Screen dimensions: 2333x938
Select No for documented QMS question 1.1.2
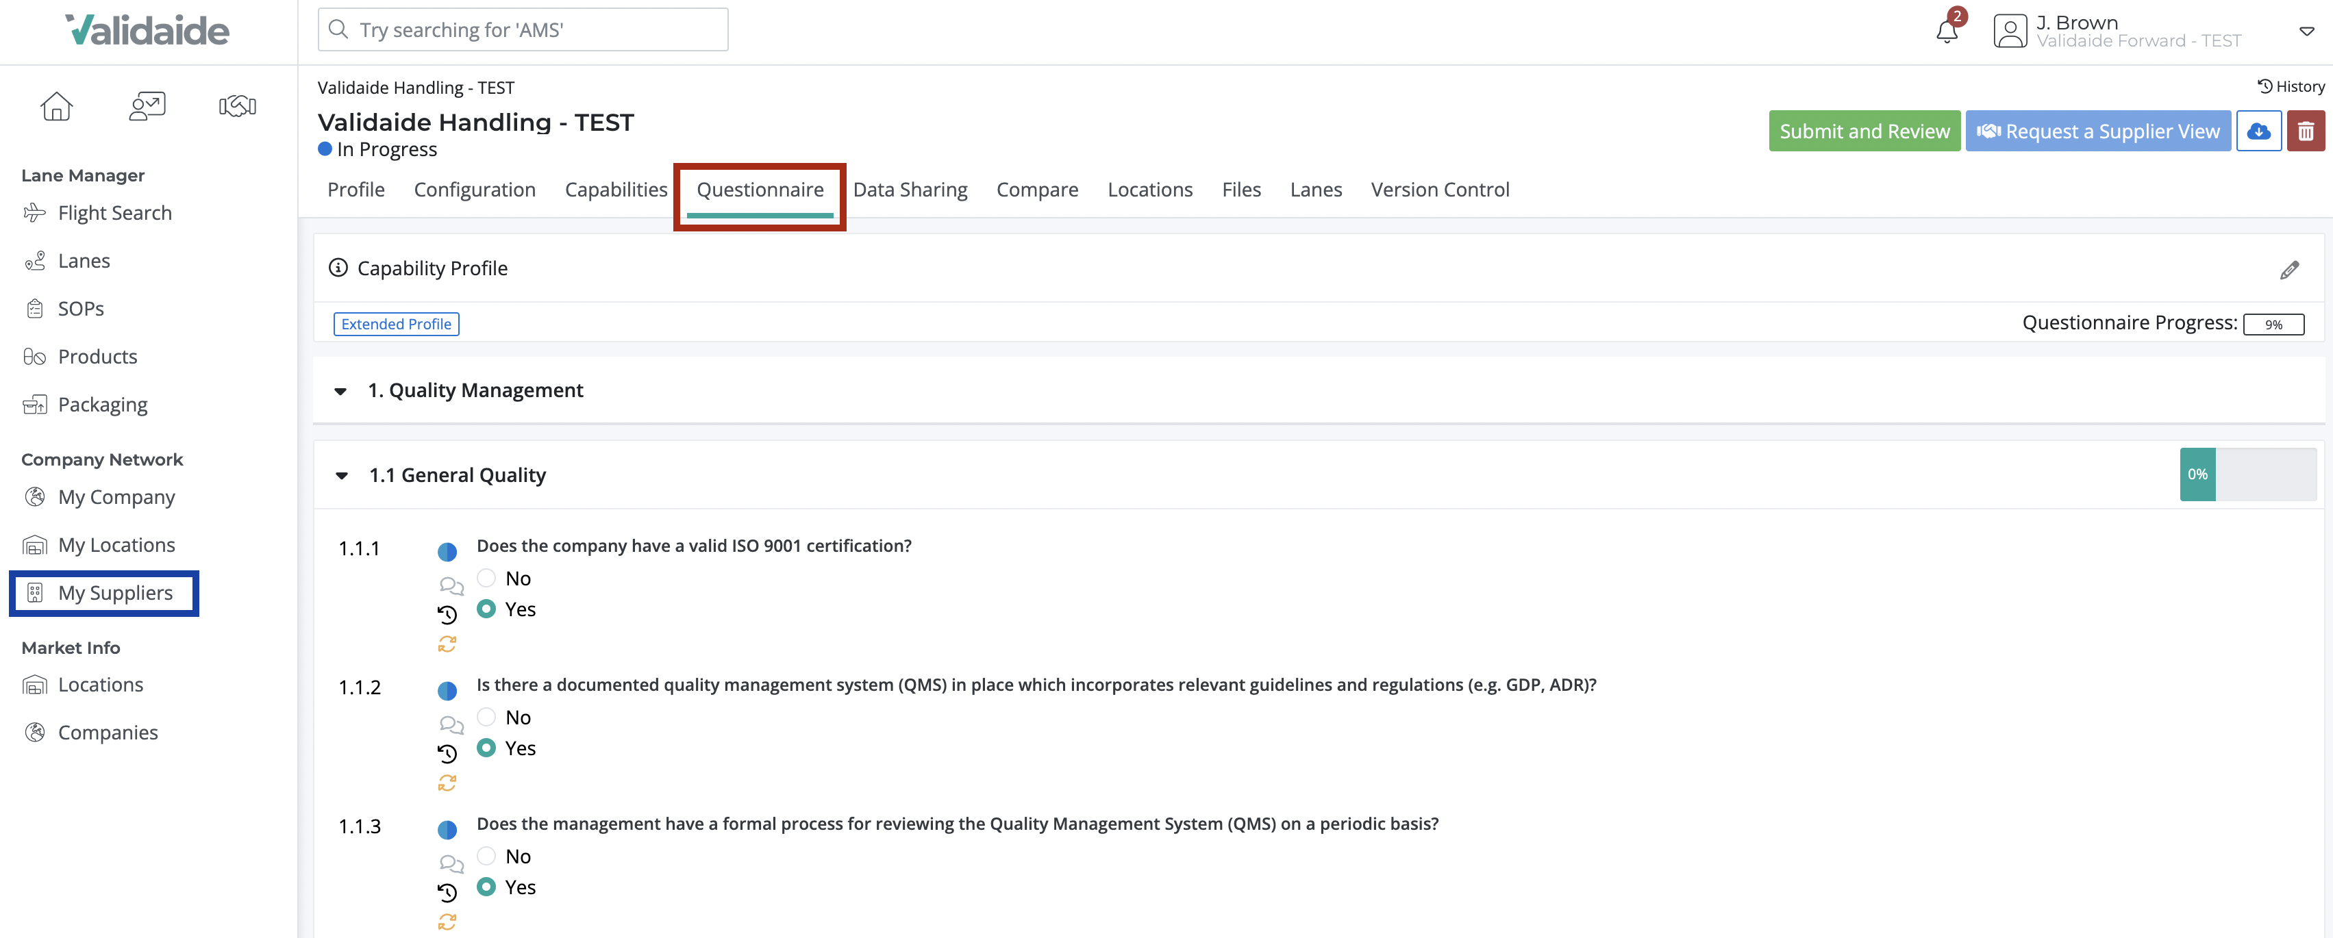[x=486, y=716]
